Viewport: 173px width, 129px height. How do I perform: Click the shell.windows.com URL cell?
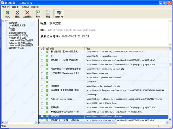[124, 99]
